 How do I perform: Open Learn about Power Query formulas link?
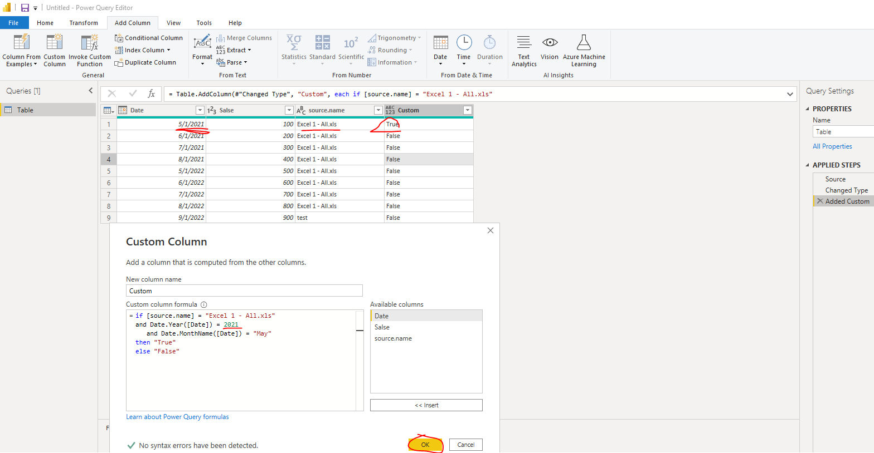[177, 417]
